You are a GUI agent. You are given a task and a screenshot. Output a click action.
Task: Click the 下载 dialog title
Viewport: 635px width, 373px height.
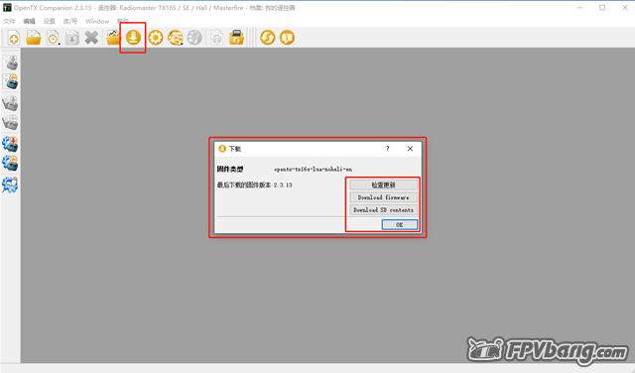[235, 149]
